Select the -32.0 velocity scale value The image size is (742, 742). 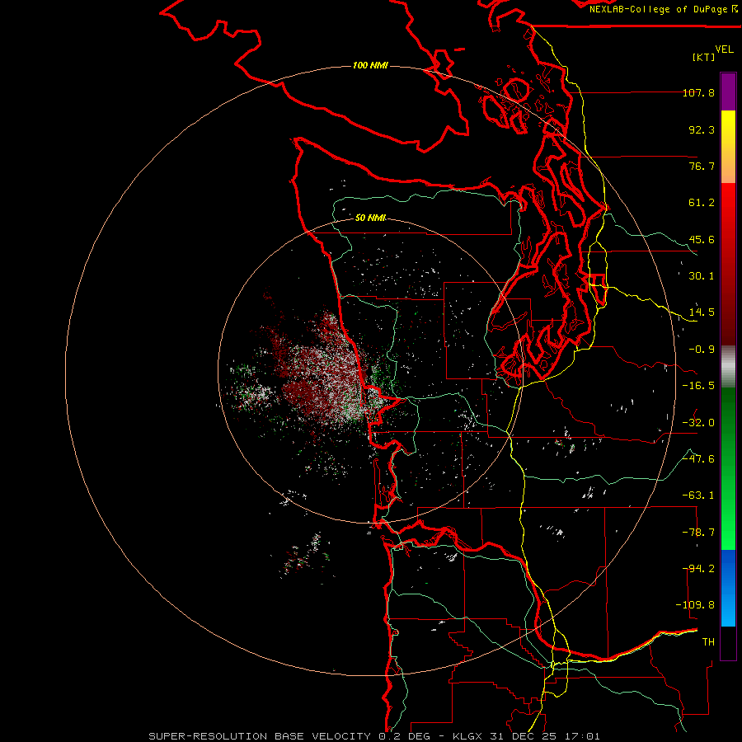click(698, 423)
